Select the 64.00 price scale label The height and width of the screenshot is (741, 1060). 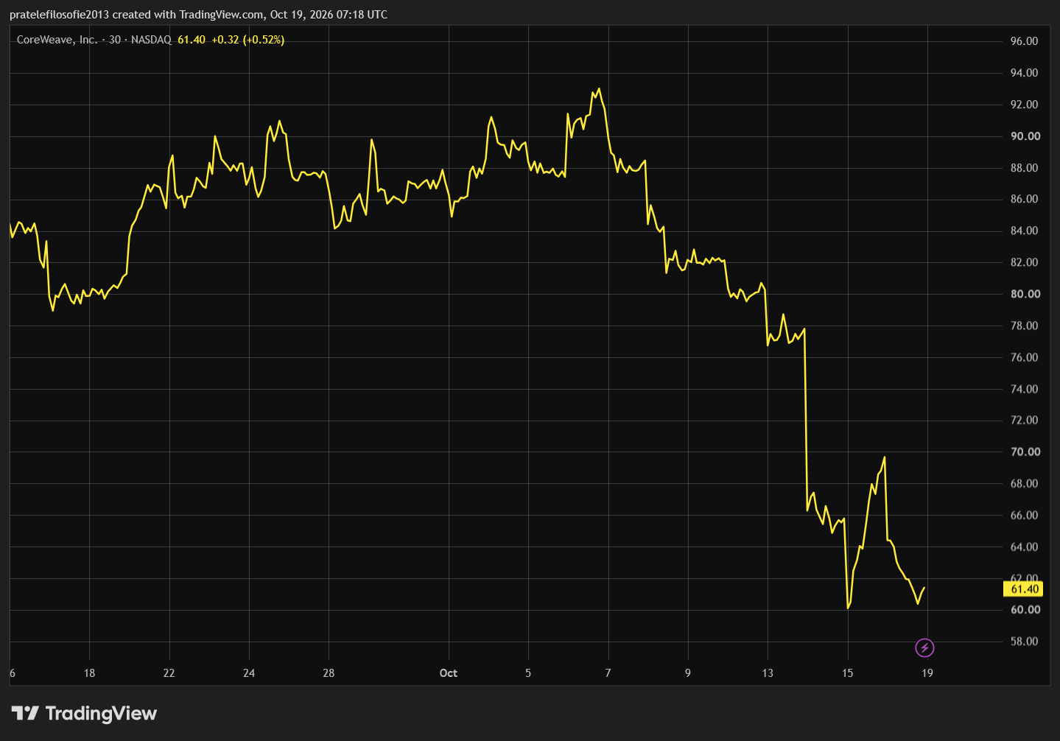click(1024, 547)
